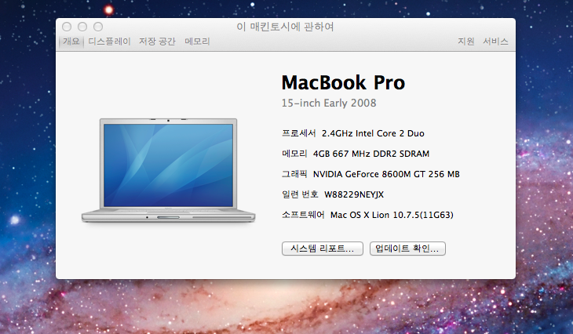This screenshot has width=573, height=334.
Task: Click the 업데이트 확인... button
Action: coord(407,249)
